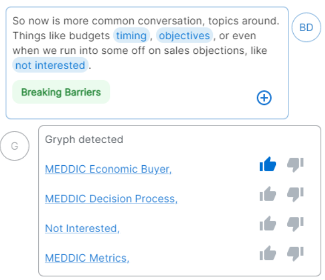325x280 pixels.
Task: Click the BD speaker avatar
Action: click(x=306, y=27)
